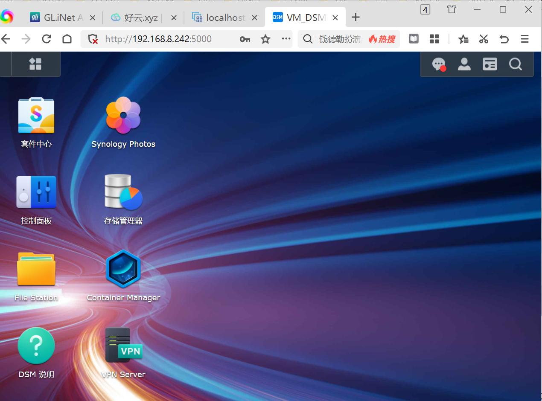The width and height of the screenshot is (542, 401).
Task: Open the tab list counter showing 4
Action: (425, 9)
